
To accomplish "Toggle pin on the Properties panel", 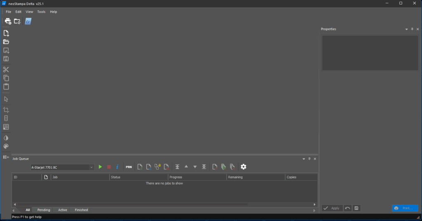I will [x=412, y=29].
